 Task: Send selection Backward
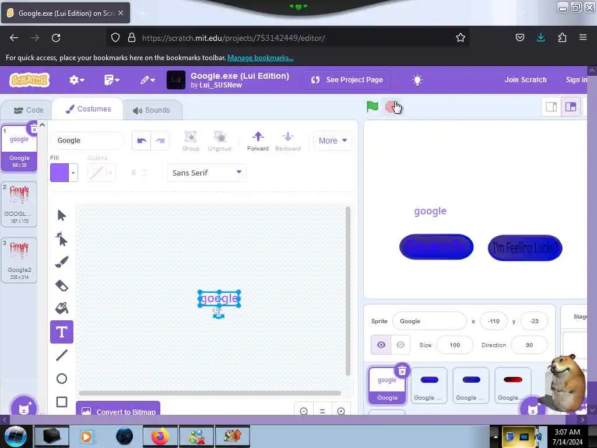pos(288,141)
